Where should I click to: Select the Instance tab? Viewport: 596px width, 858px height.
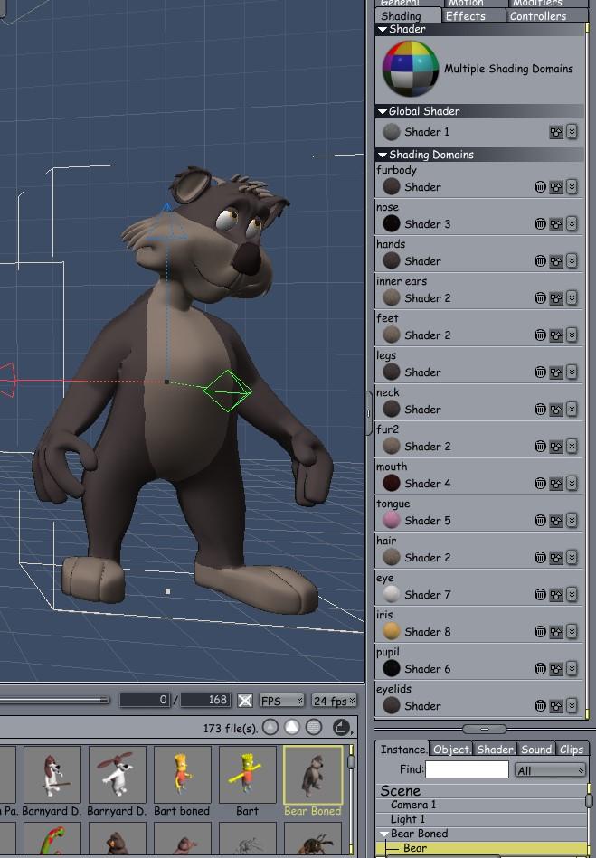point(402,750)
